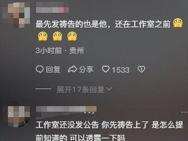Expand the 17 replies via 展开17条回复
188x141 pixels.
(80, 89)
